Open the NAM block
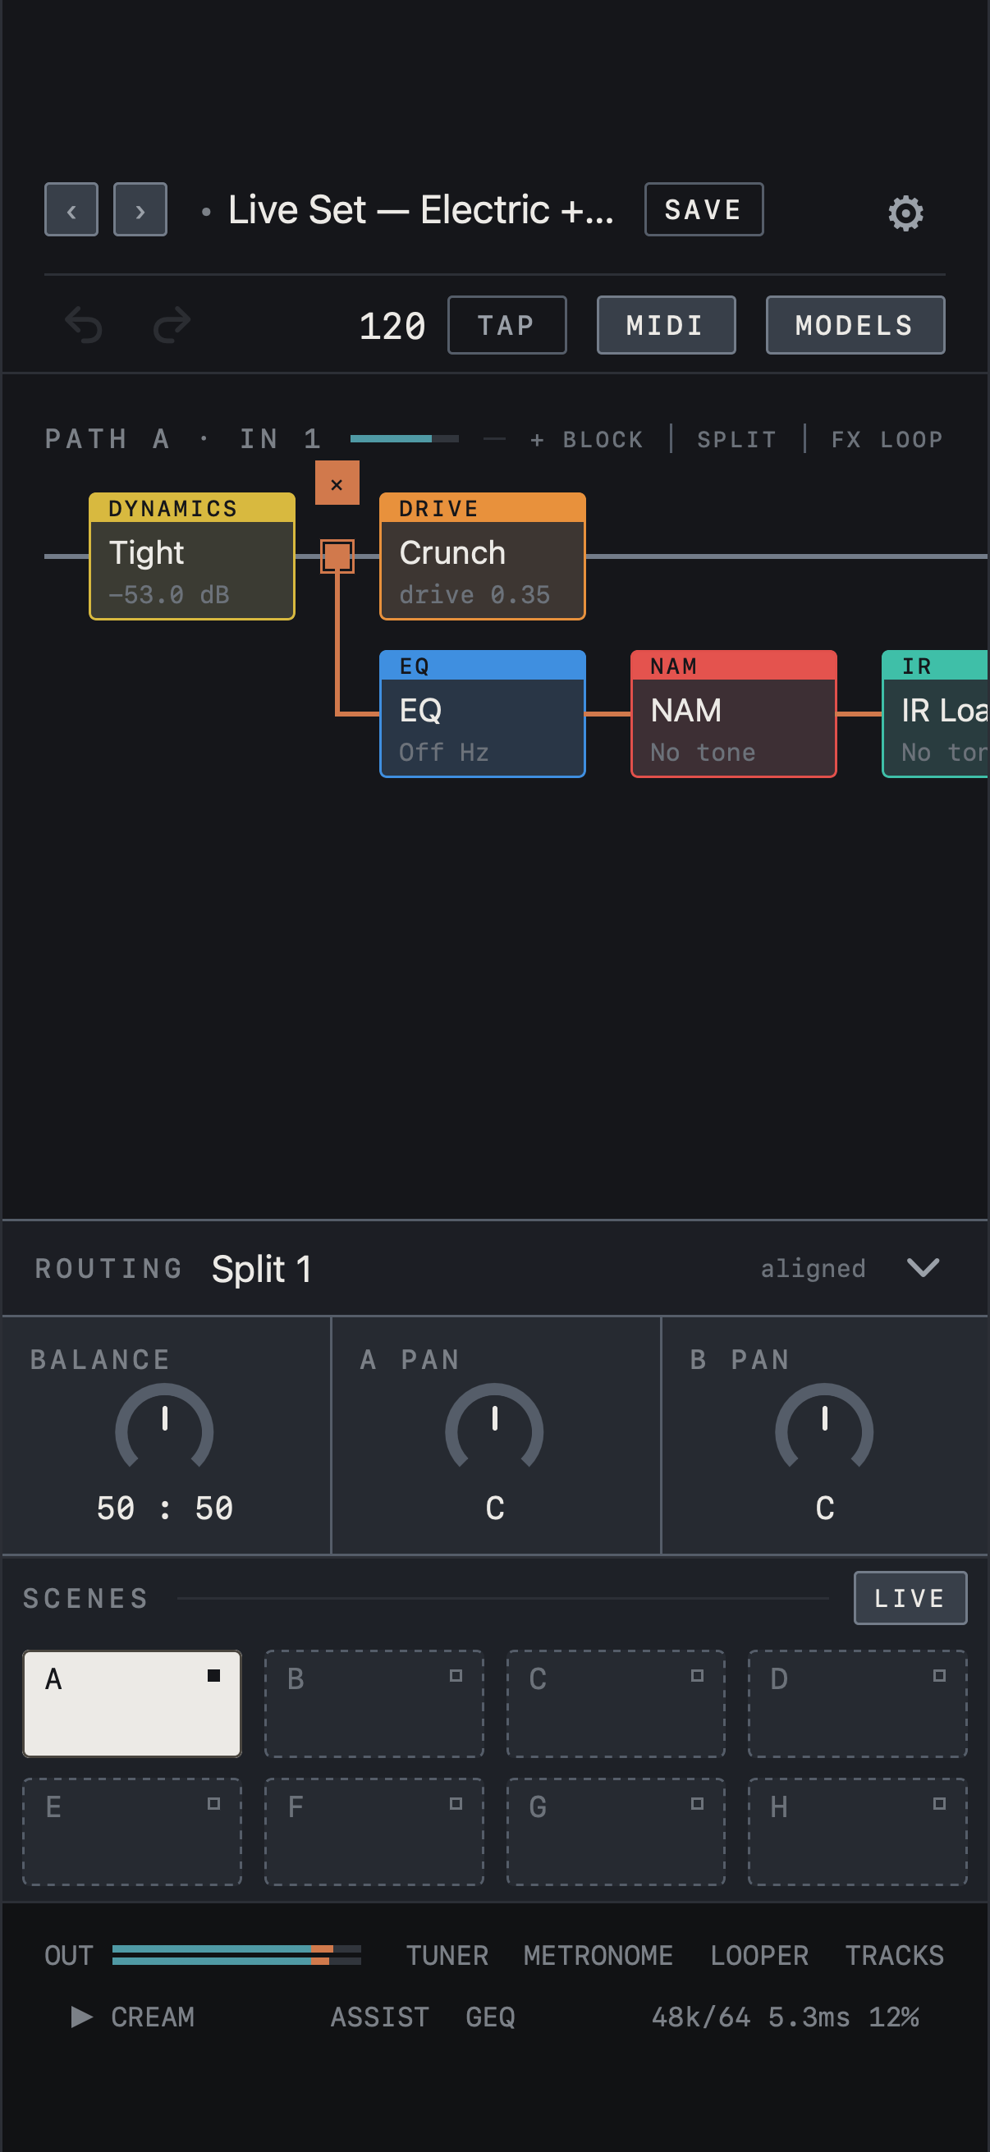Image resolution: width=990 pixels, height=2152 pixels. click(x=734, y=714)
